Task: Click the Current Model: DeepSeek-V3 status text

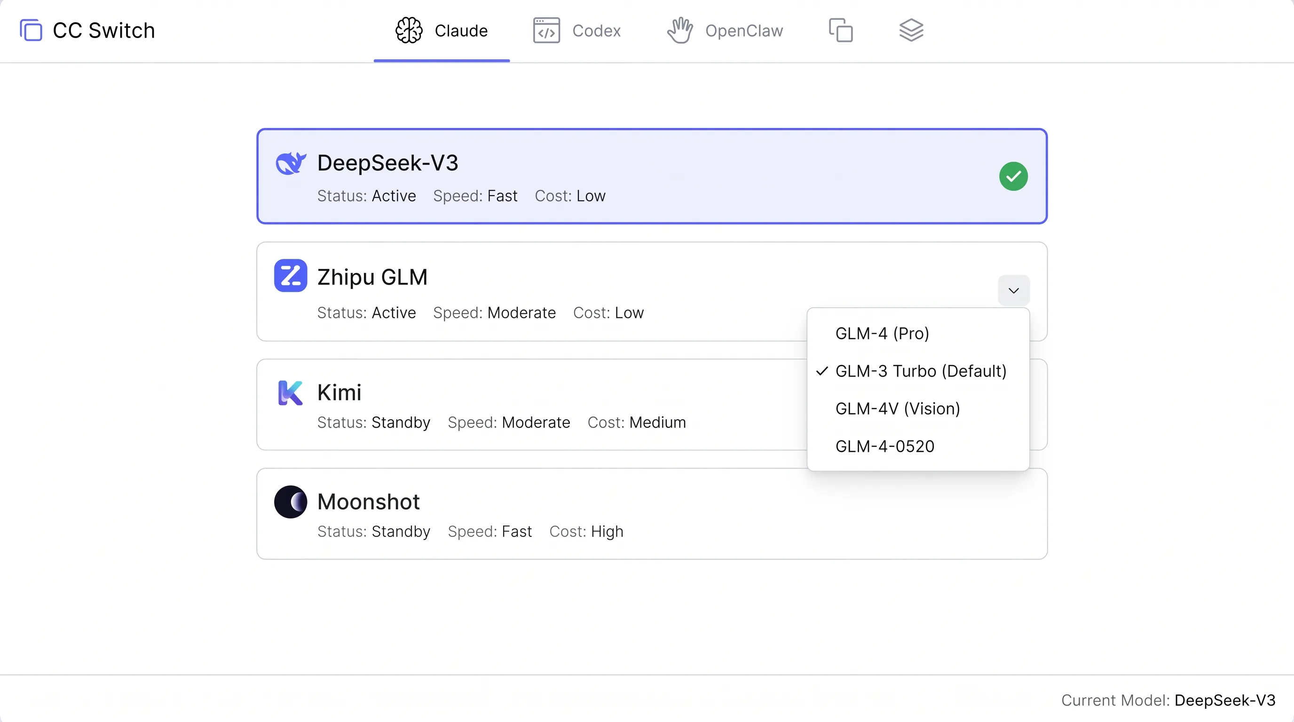Action: click(x=1168, y=700)
